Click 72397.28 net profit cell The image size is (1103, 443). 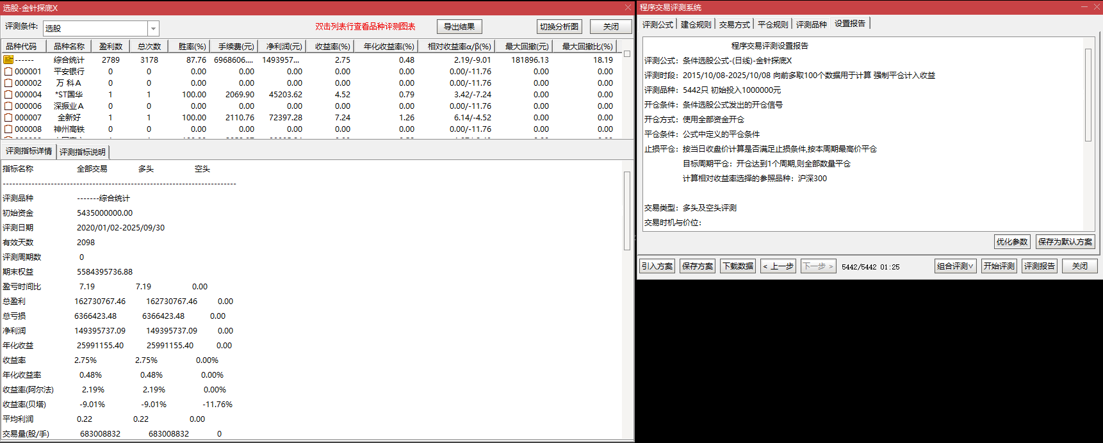tap(286, 118)
